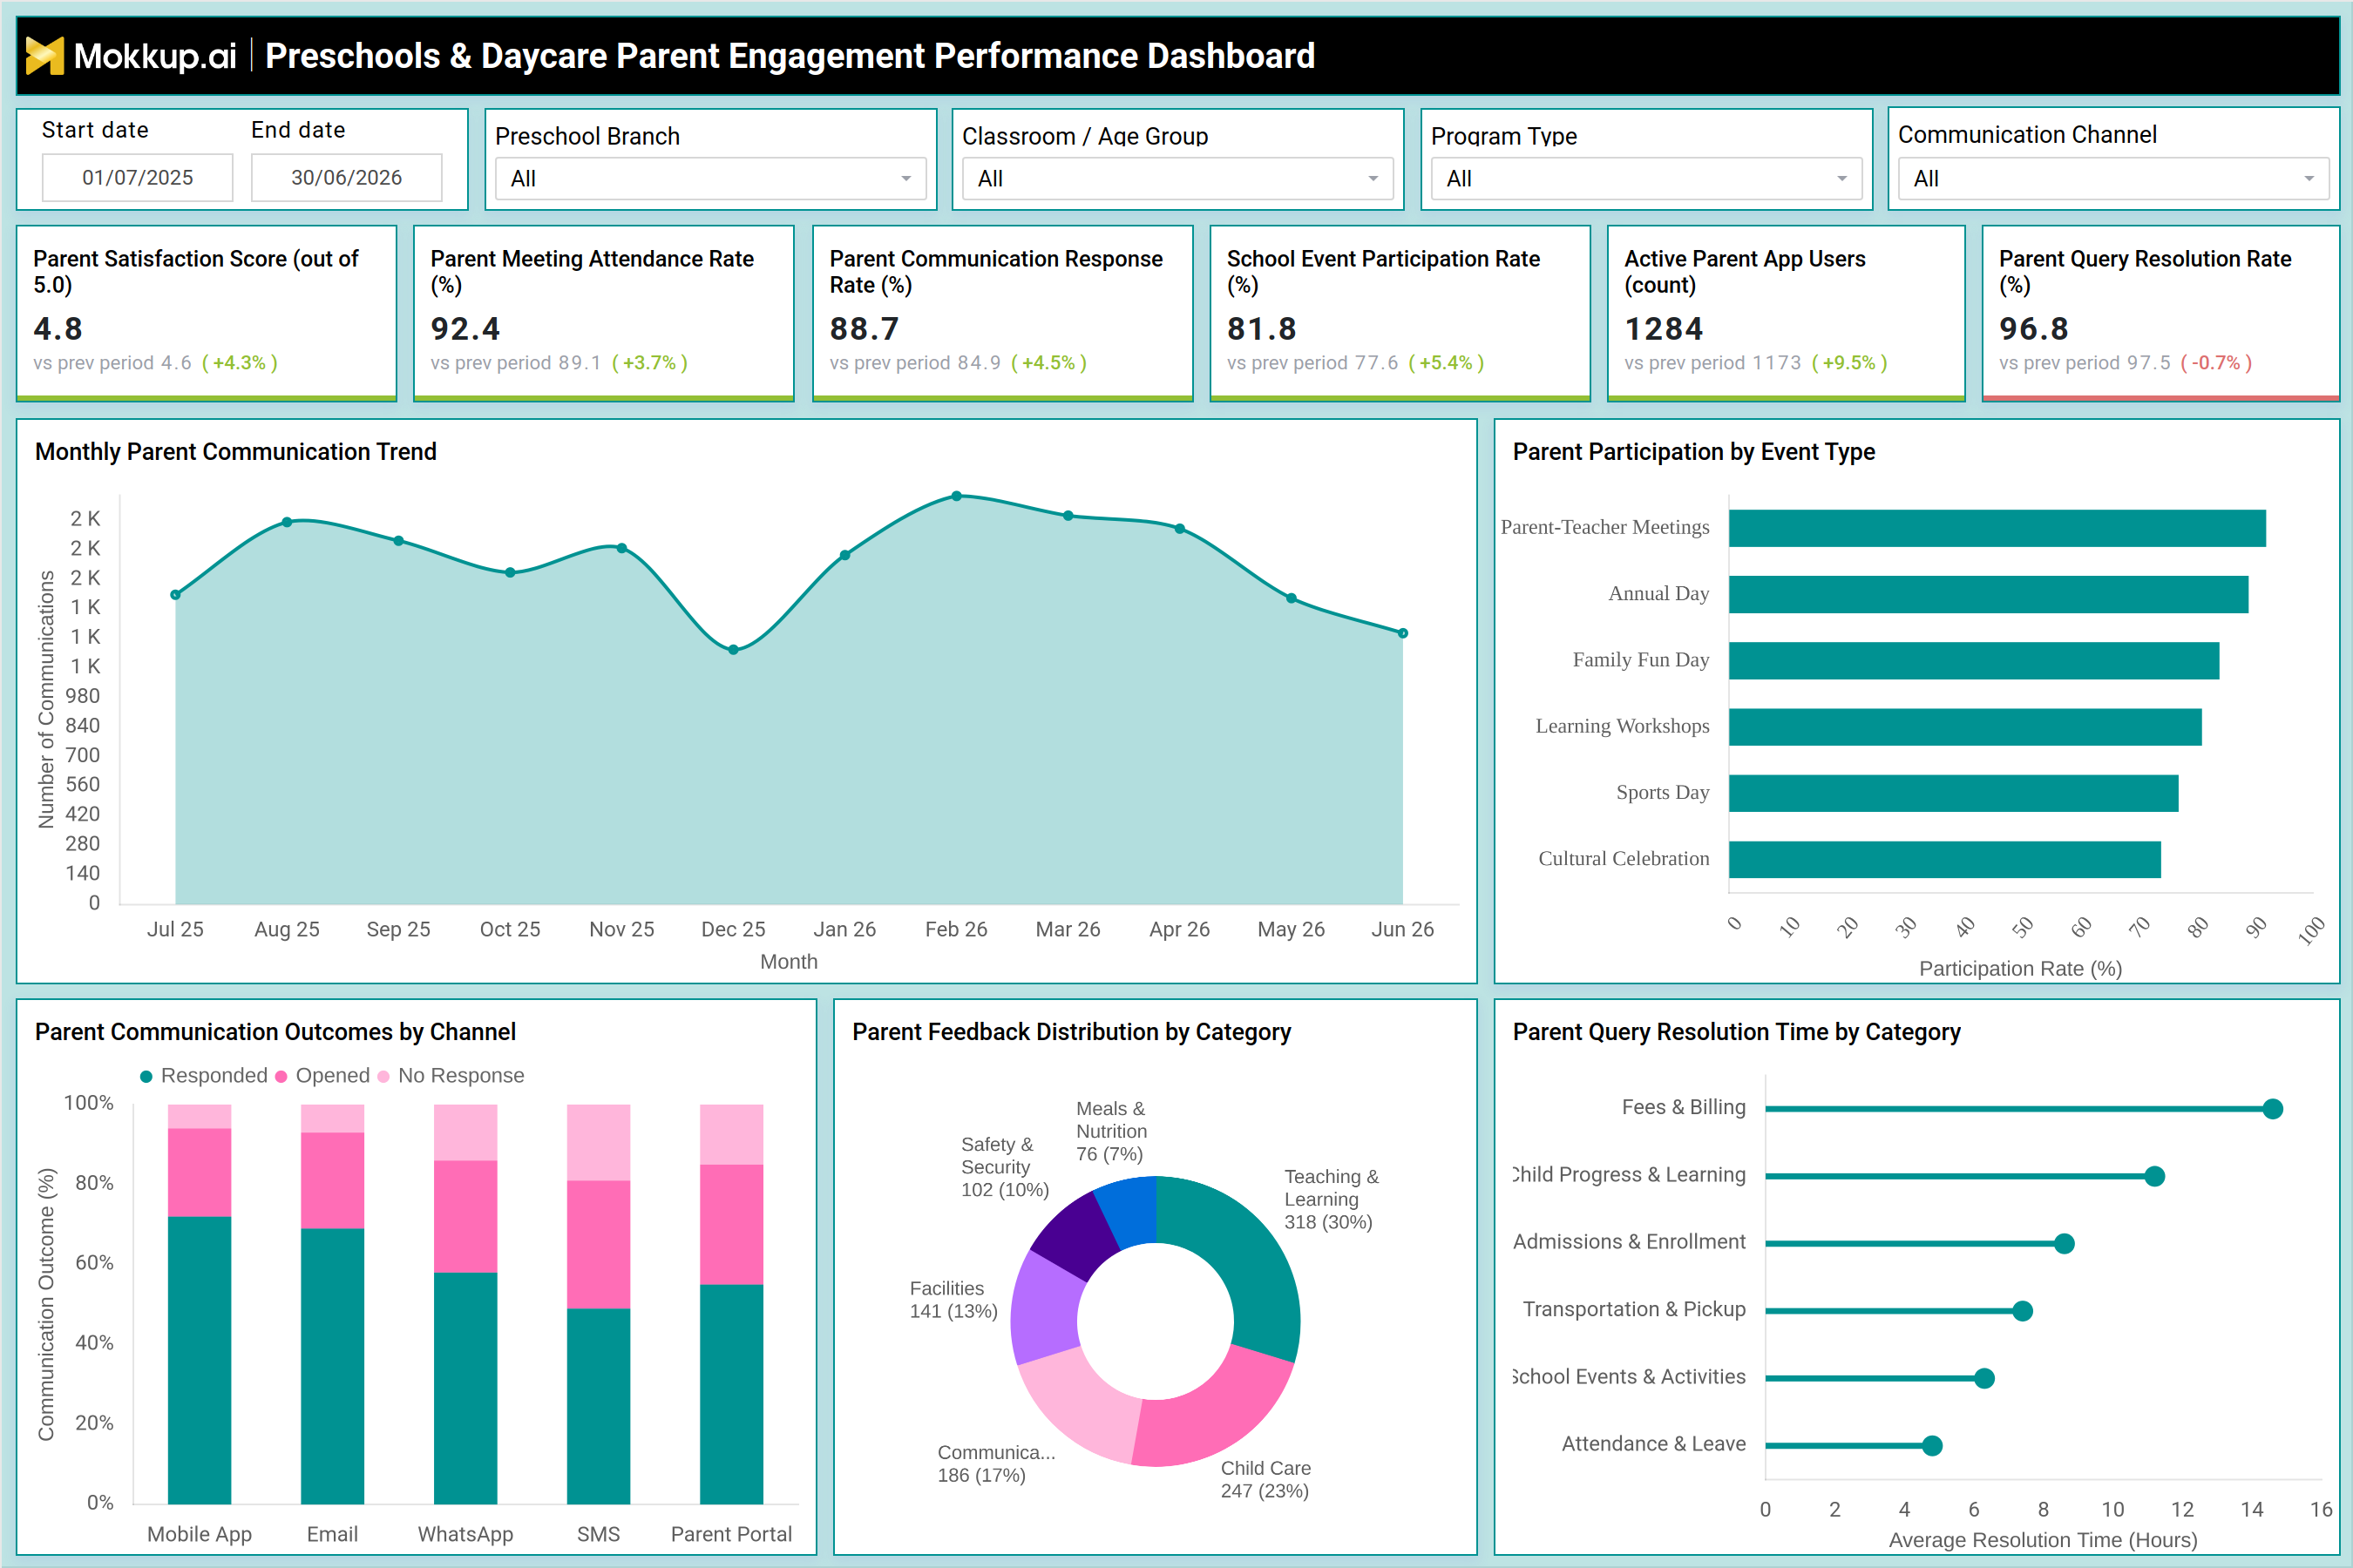The width and height of the screenshot is (2353, 1568).
Task: Click the Mokkup.ai logo icon
Action: click(44, 56)
